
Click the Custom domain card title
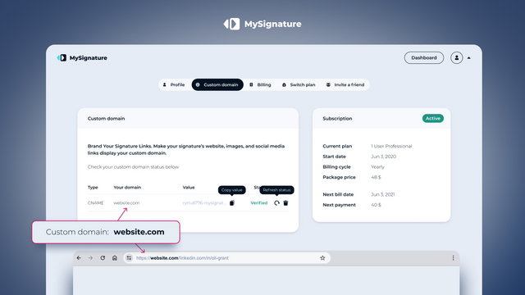tap(106, 118)
